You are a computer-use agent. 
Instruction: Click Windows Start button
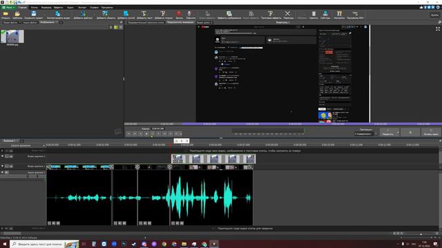5,244
